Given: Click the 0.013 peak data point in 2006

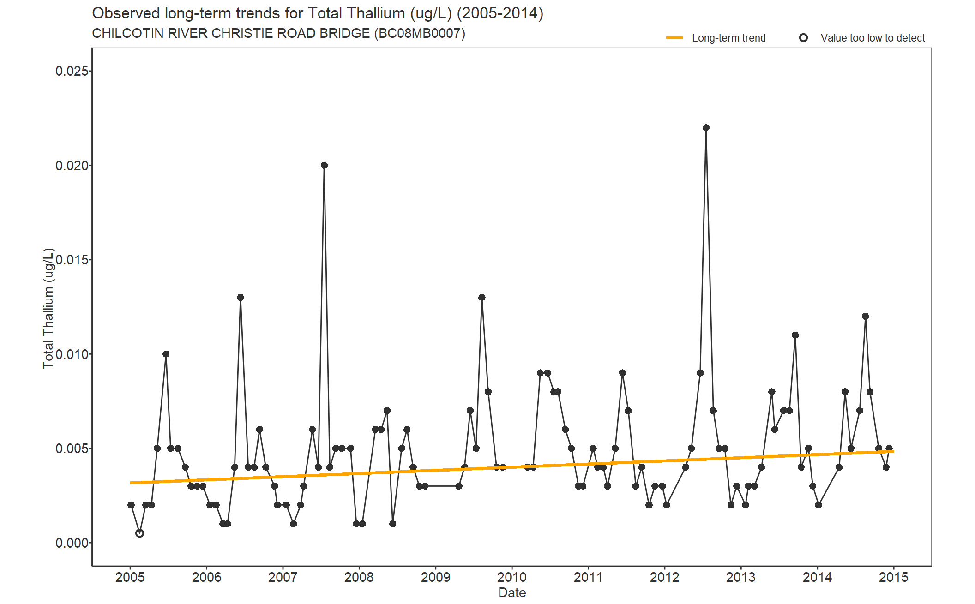Looking at the screenshot, I should pyautogui.click(x=241, y=298).
